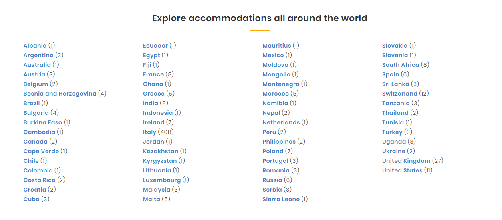Open United Kingdom accommodations
Screen dimensions: 502x220
click(x=406, y=161)
